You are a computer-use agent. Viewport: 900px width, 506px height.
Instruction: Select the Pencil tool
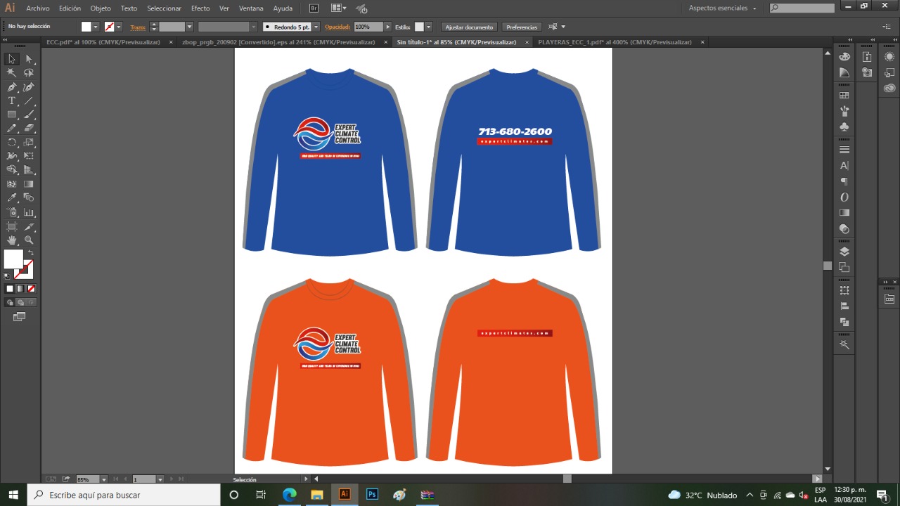click(12, 129)
